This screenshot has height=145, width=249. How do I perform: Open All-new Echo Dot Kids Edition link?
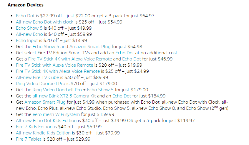click(46, 121)
